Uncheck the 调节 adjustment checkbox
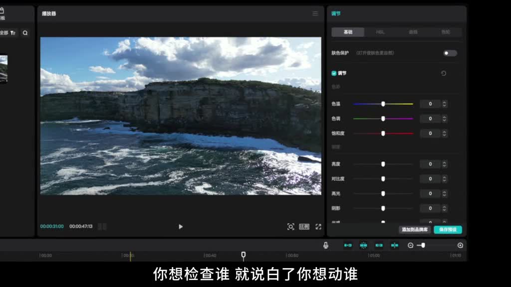 tap(334, 73)
